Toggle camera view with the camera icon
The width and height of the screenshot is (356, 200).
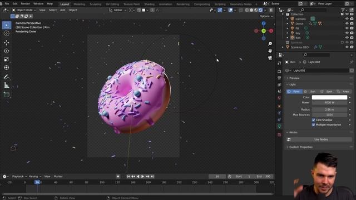[x=270, y=58]
